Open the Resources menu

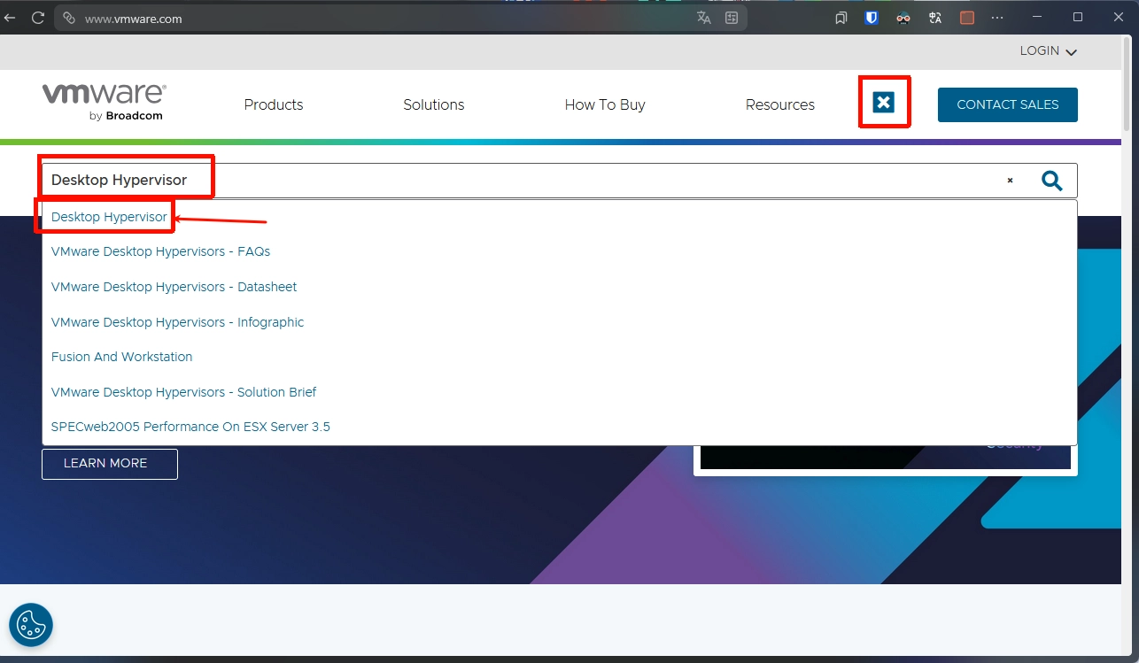click(779, 104)
